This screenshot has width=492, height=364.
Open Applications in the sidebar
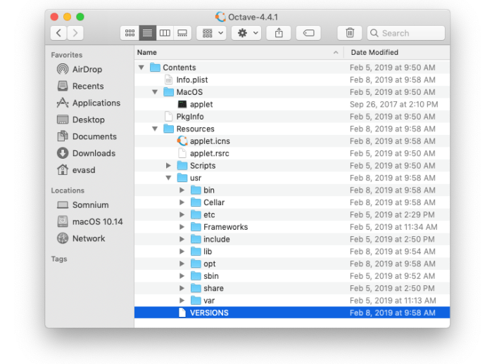click(96, 103)
